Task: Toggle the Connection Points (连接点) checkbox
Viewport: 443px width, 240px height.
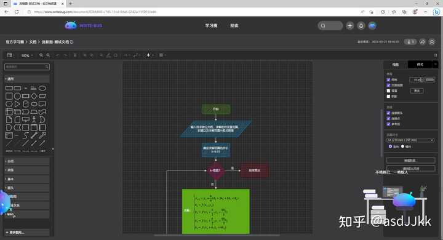Action: pos(388,118)
